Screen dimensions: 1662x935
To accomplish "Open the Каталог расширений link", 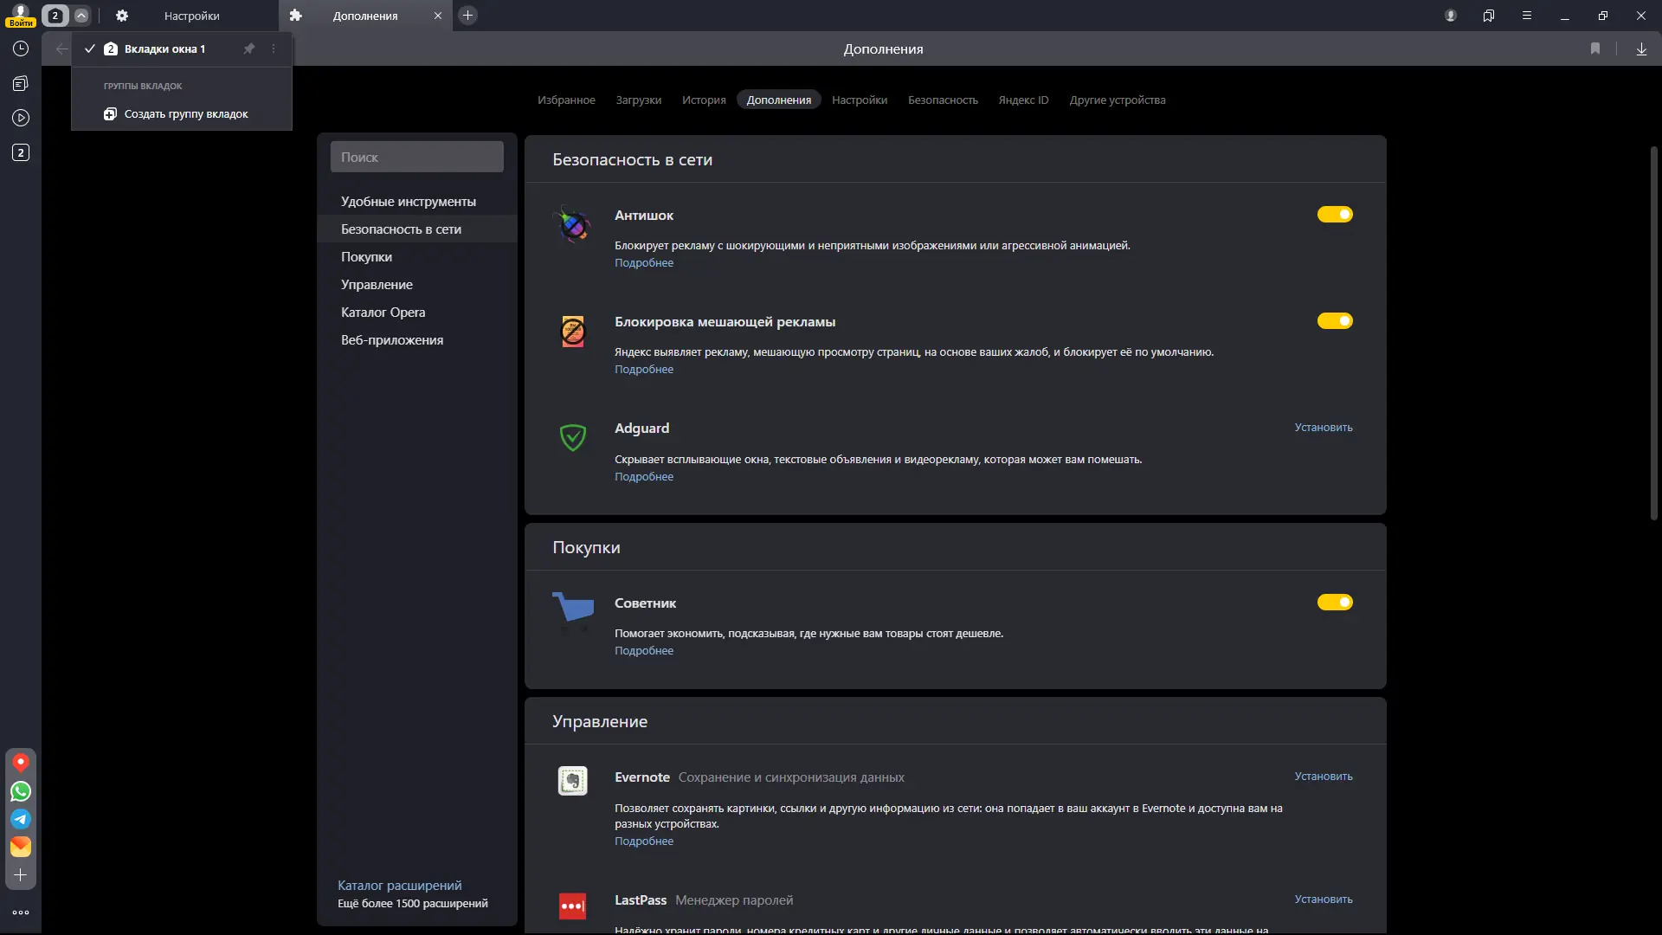I will [399, 886].
